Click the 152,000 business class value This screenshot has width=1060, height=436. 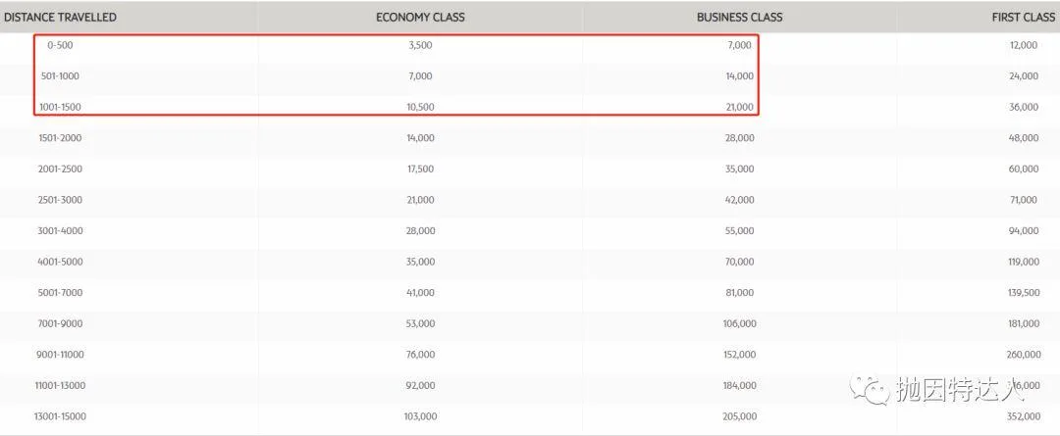(736, 355)
